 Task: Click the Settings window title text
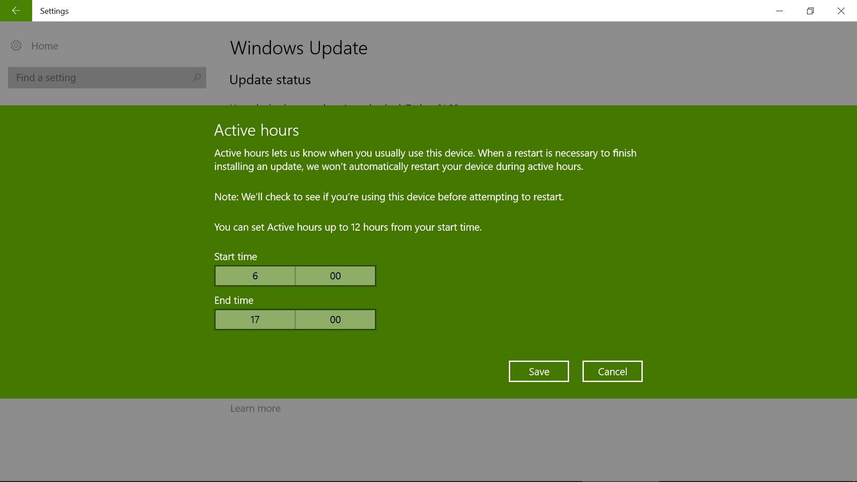pyautogui.click(x=54, y=11)
